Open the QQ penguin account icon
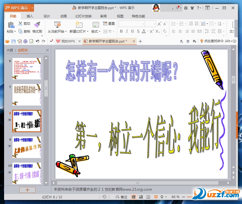Image resolution: width=242 pixels, height=204 pixels. (156, 8)
